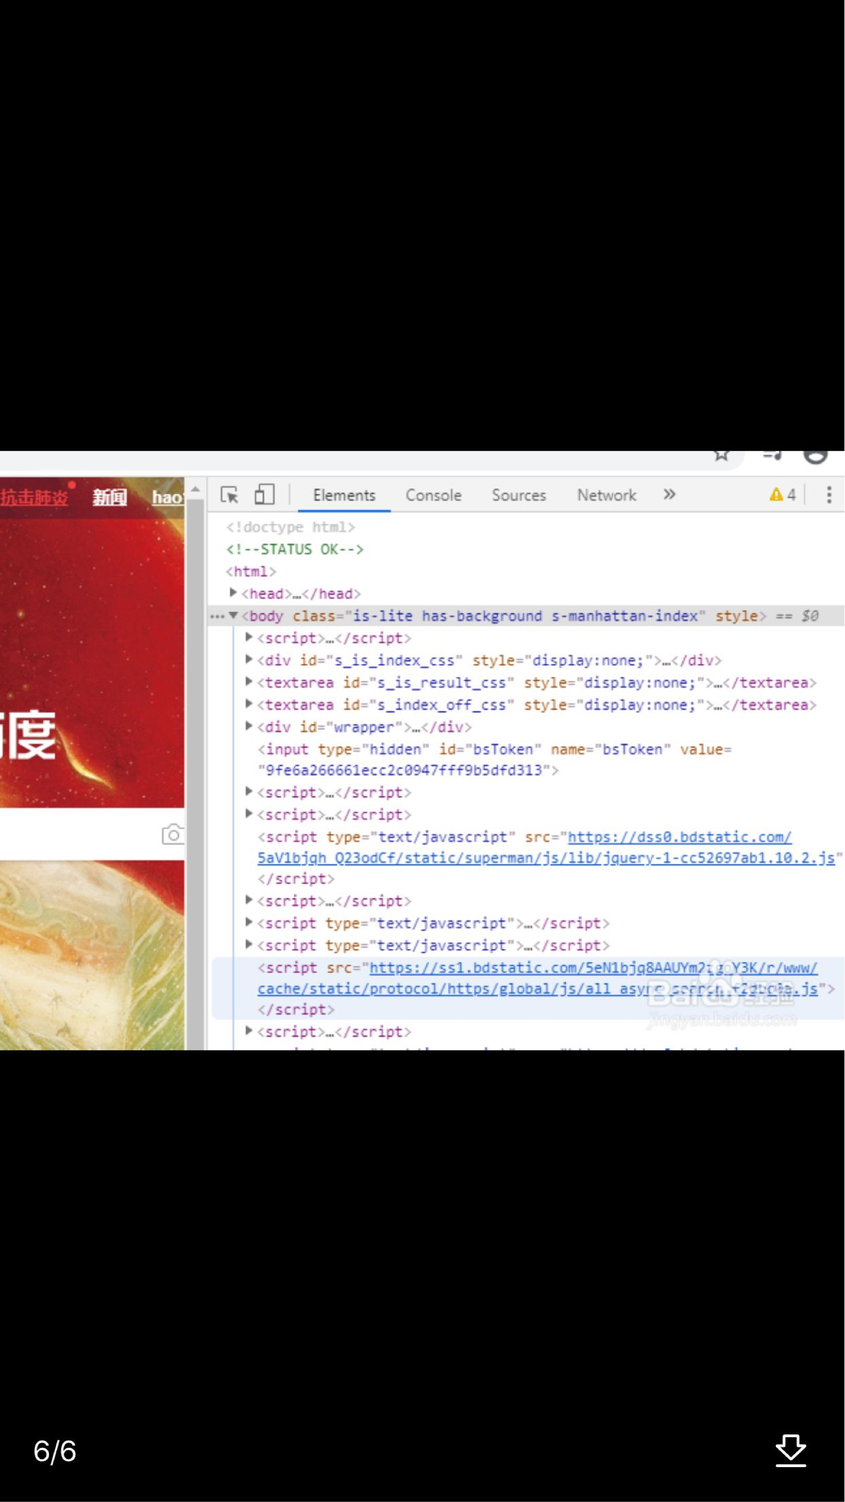Select the Network tab
This screenshot has height=1502, width=845.
606,495
